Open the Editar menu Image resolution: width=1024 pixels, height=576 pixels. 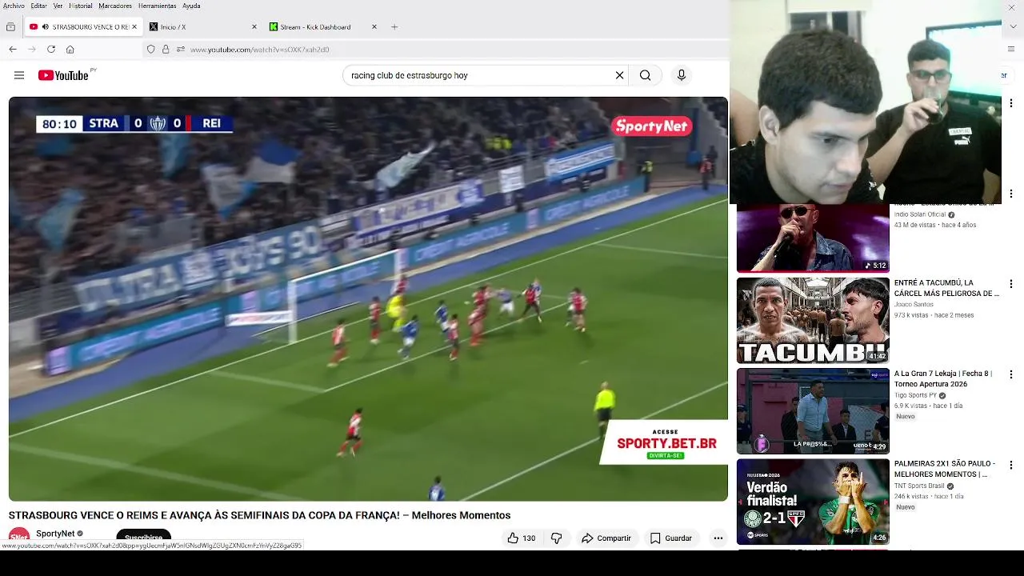(x=38, y=6)
